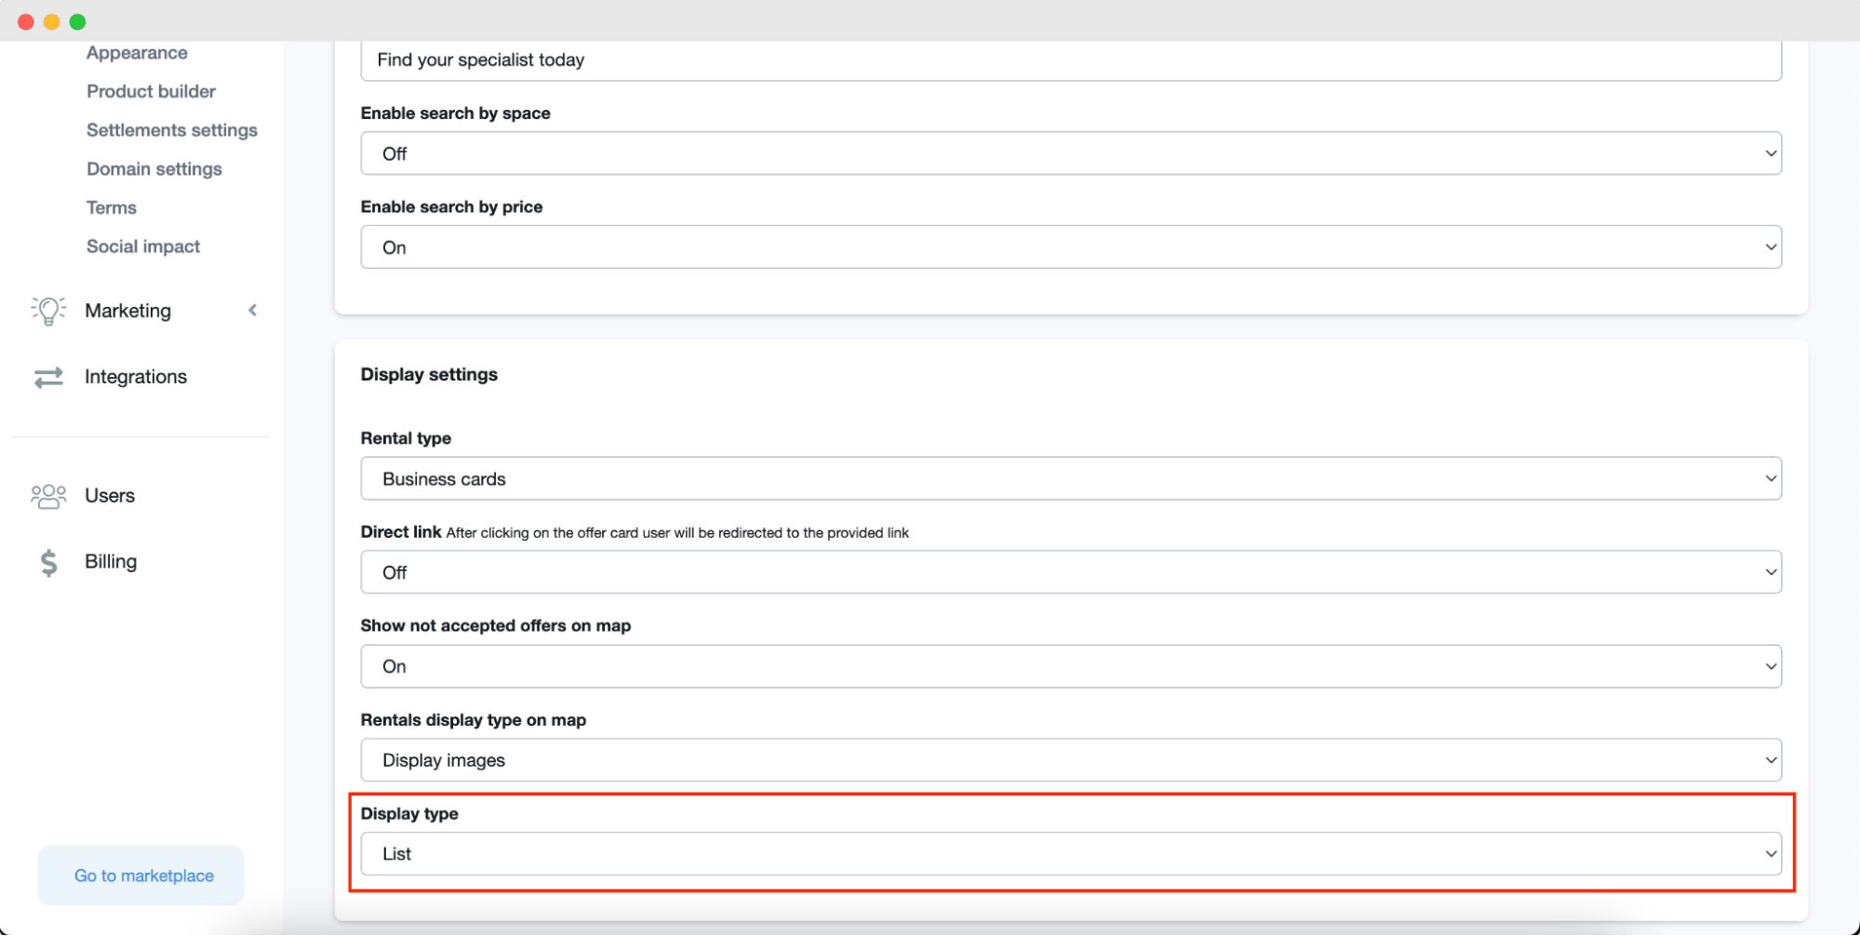Click the Users group icon
Screen dimensions: 1860x936
pyautogui.click(x=48, y=496)
